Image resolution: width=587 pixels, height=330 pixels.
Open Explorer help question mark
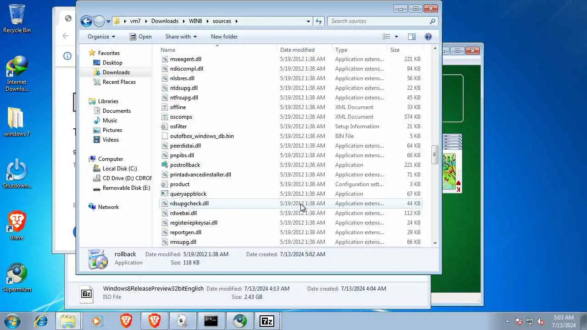coord(428,37)
